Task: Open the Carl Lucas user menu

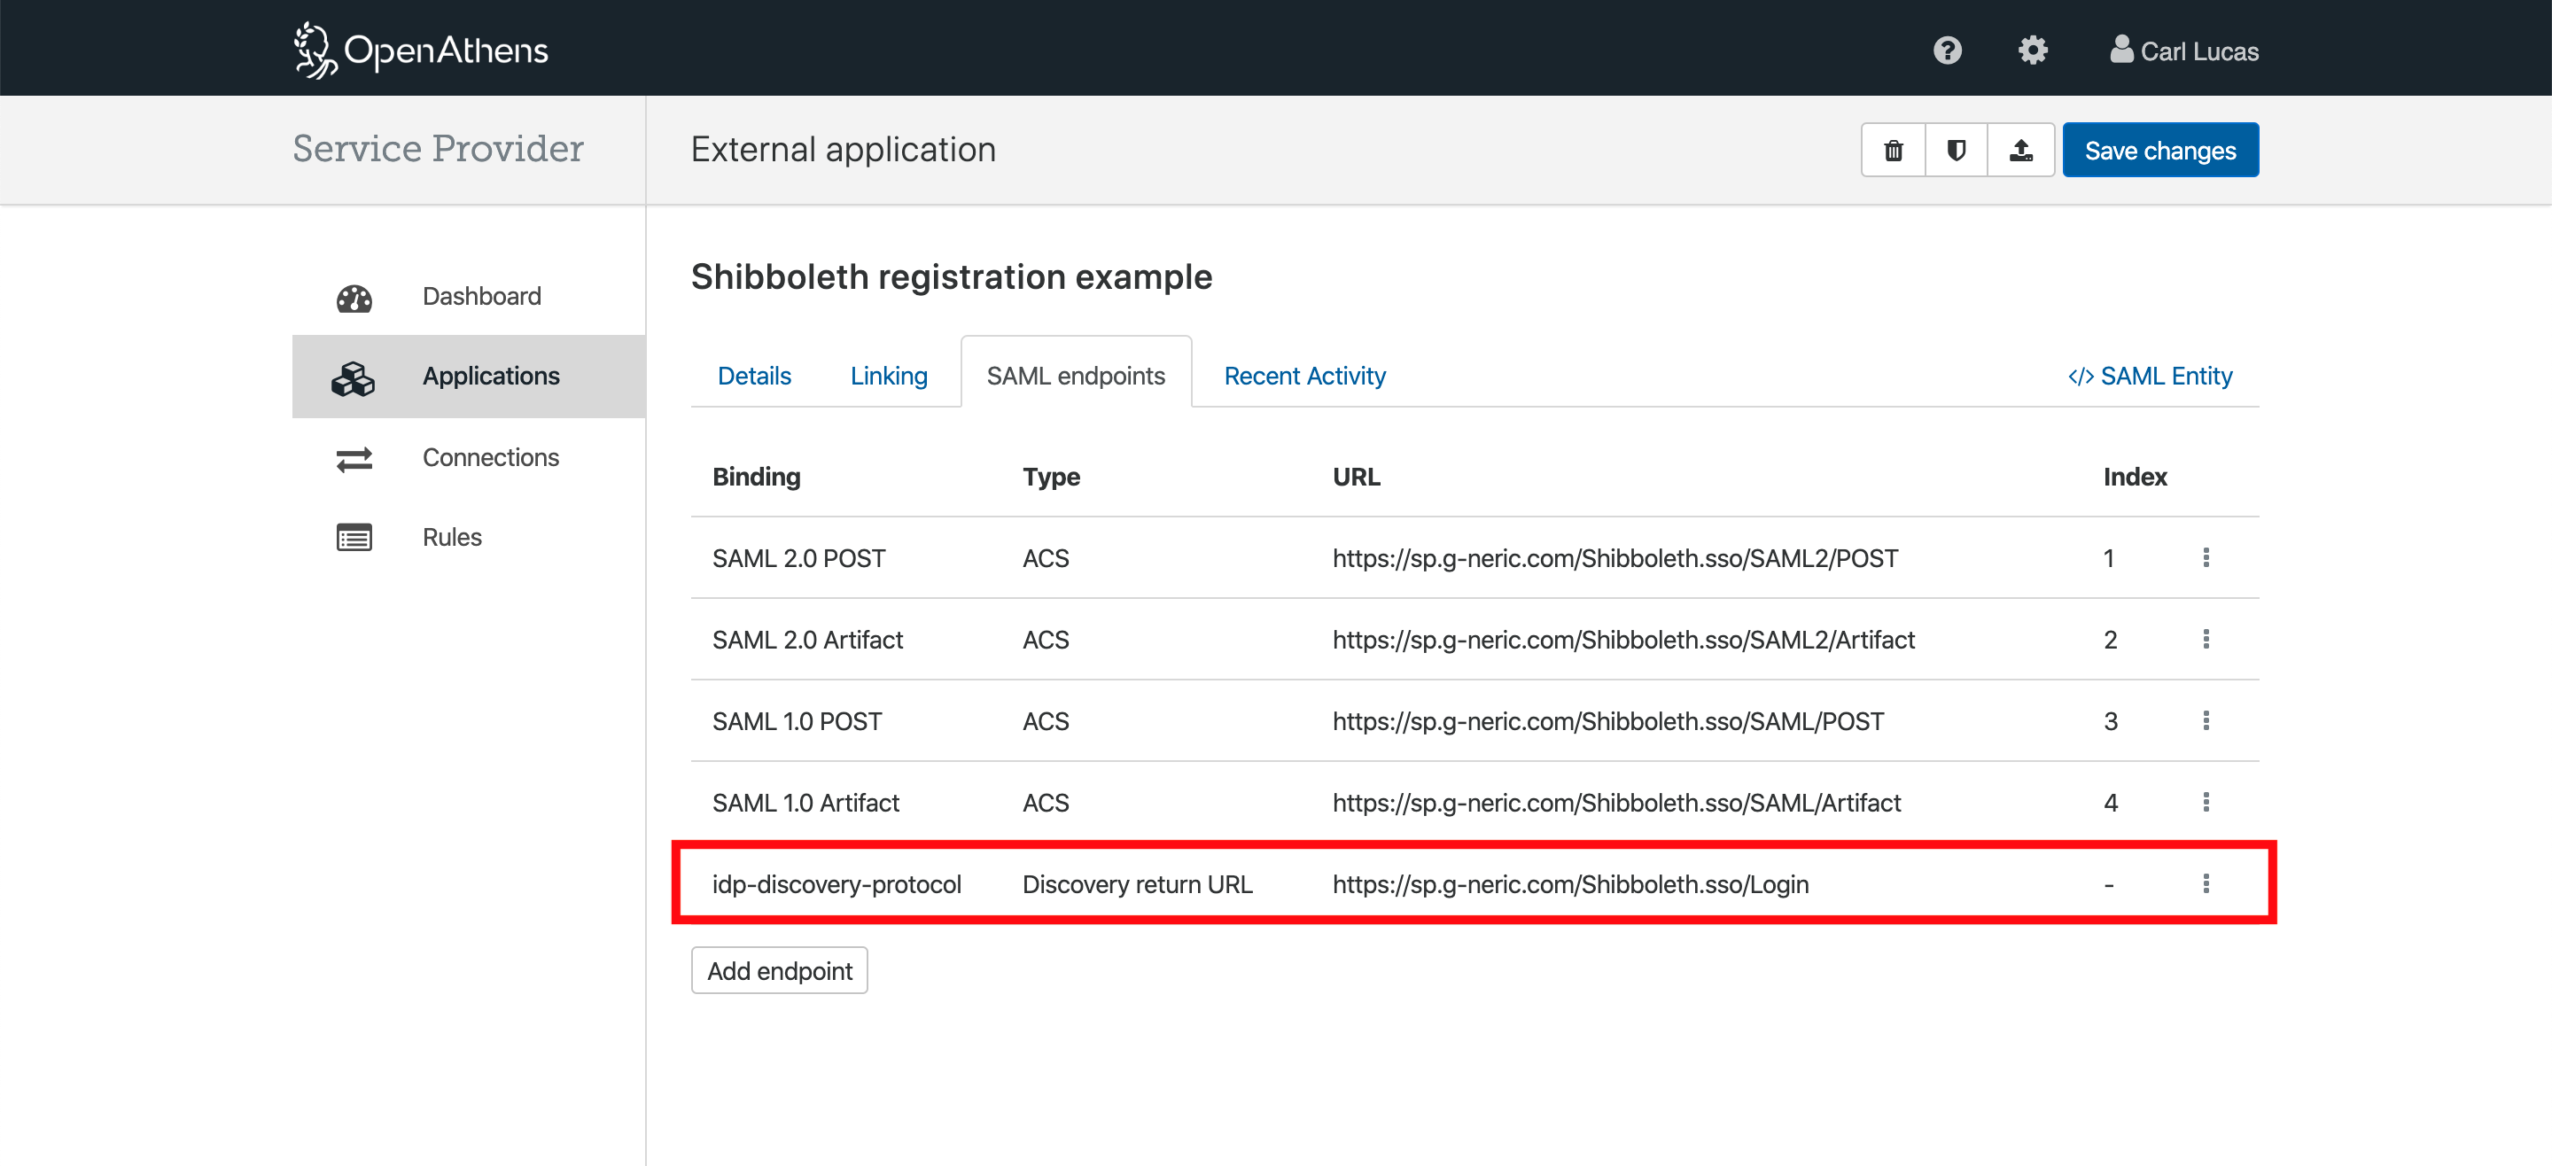Action: tap(2183, 51)
